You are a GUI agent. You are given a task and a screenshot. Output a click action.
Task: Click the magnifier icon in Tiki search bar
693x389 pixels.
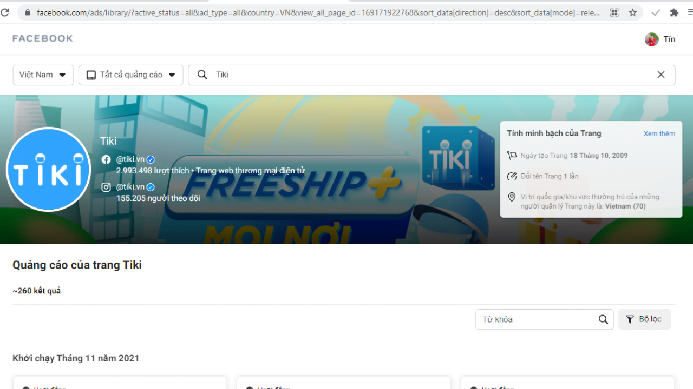[x=202, y=75]
